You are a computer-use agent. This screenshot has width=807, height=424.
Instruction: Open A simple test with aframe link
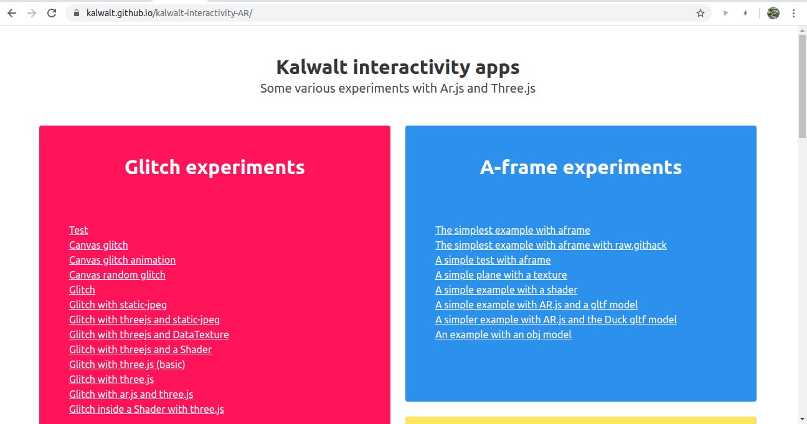coord(493,260)
